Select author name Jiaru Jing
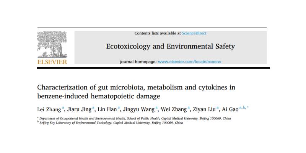The image size is (306, 153). point(79,109)
